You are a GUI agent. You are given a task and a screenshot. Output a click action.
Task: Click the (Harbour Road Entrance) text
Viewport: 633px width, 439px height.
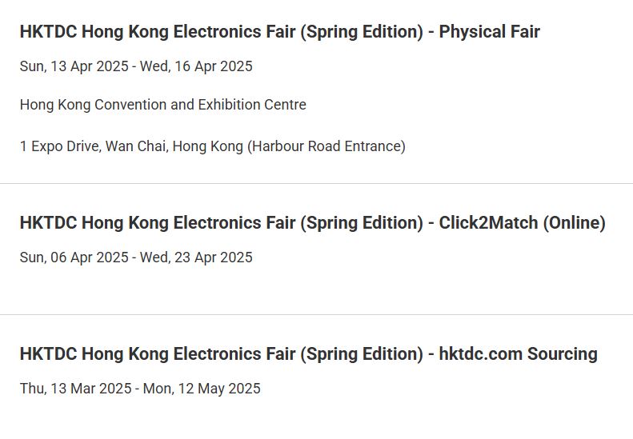point(327,146)
